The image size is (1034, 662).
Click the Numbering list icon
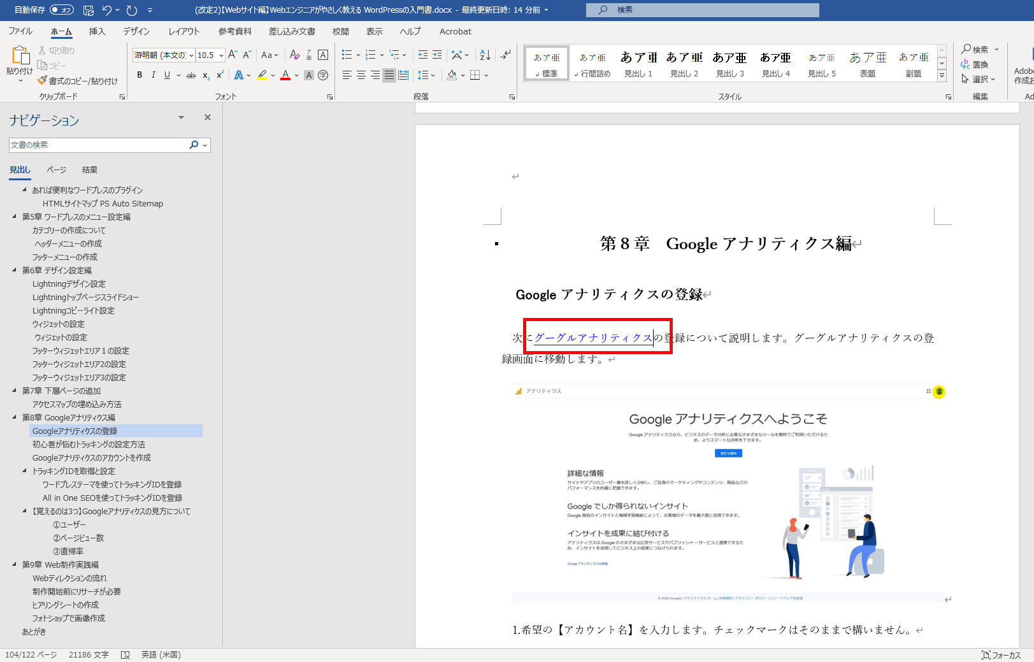click(x=370, y=55)
